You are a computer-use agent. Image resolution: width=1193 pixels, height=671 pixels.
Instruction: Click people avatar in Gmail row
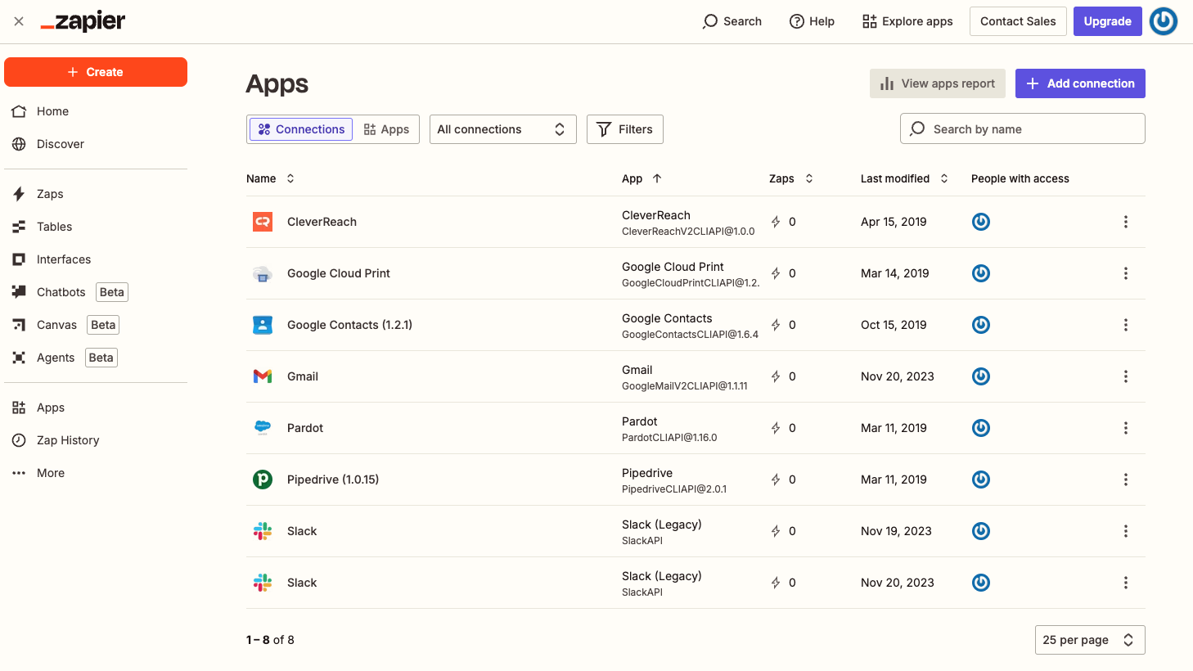[x=981, y=376]
